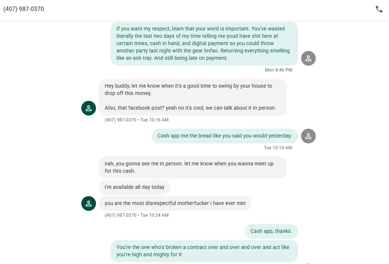Click gray avatar next to "Cash app me the bread"

[308, 136]
